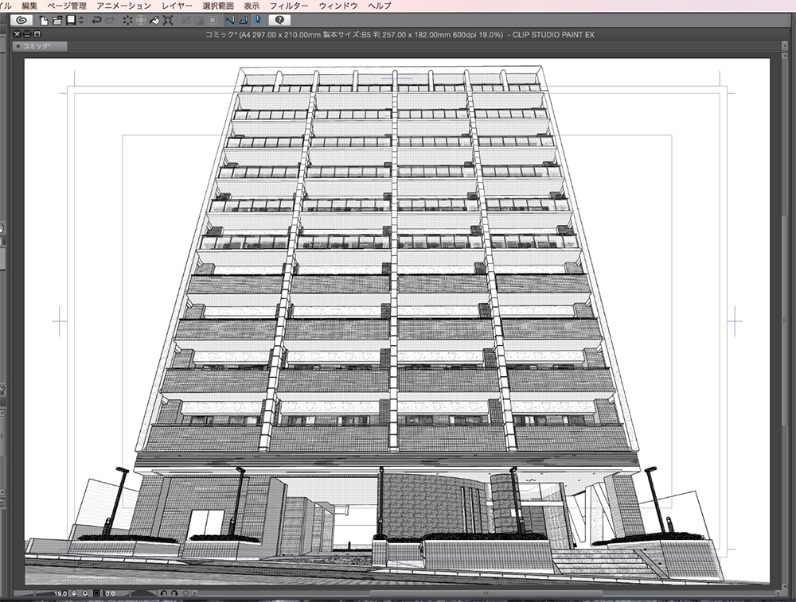Rotate the canvas view clockwise

(174, 595)
